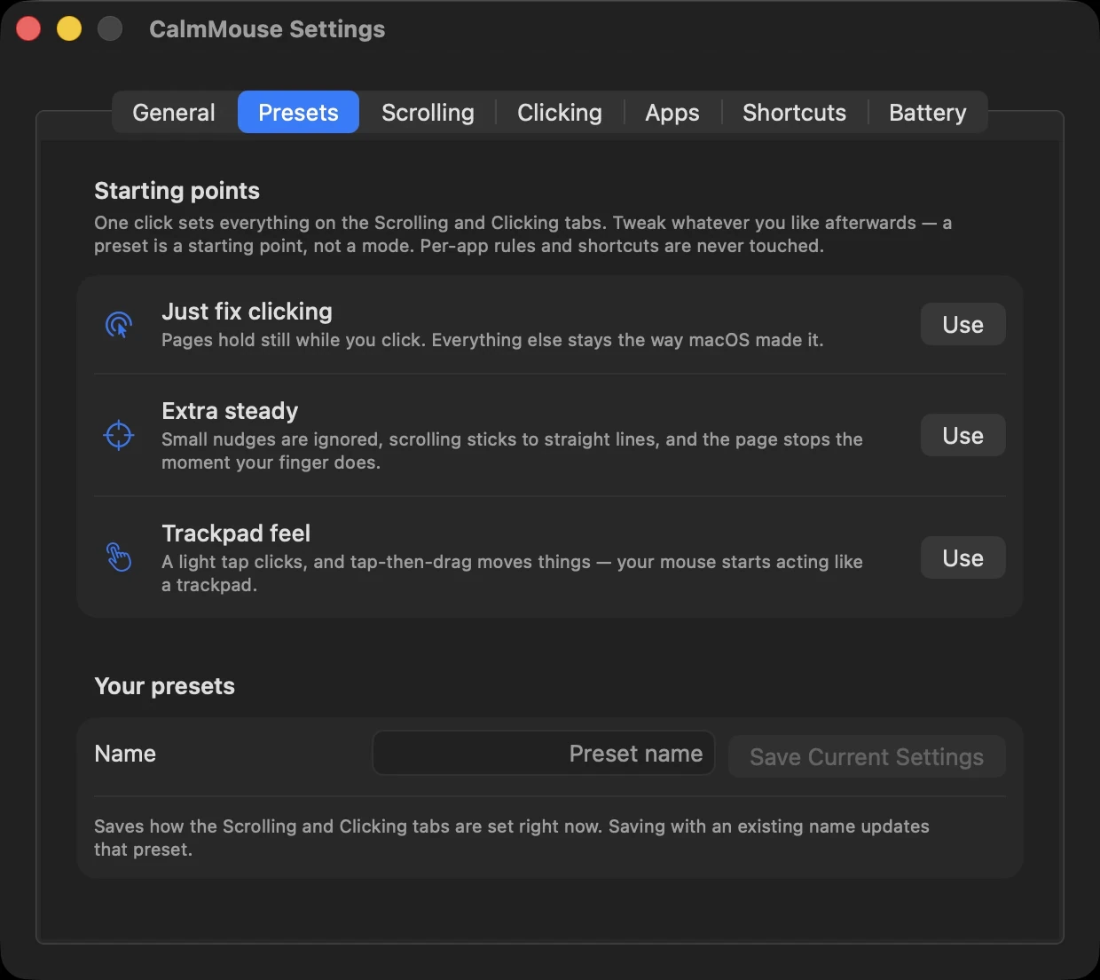Open the Scrolling tab
Image resolution: width=1100 pixels, height=980 pixels.
(428, 113)
